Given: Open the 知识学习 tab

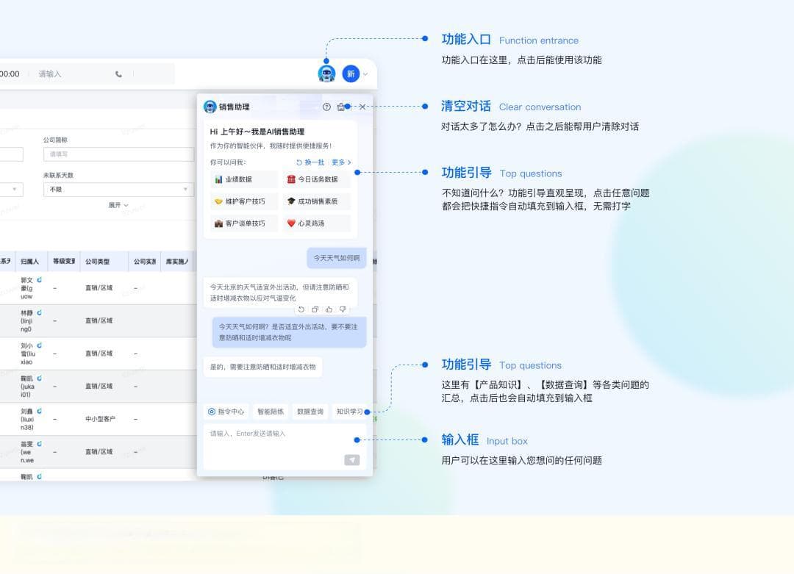Looking at the screenshot, I should click(349, 412).
